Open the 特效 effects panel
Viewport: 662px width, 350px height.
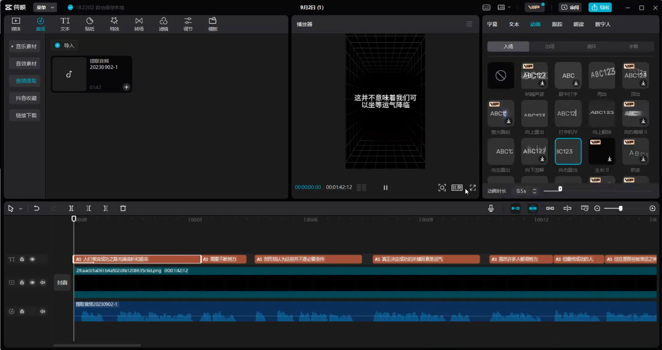click(x=114, y=24)
